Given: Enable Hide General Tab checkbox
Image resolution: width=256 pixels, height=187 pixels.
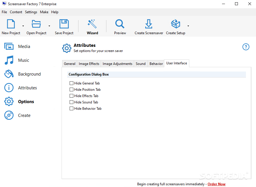Looking at the screenshot, I should pyautogui.click(x=71, y=83).
